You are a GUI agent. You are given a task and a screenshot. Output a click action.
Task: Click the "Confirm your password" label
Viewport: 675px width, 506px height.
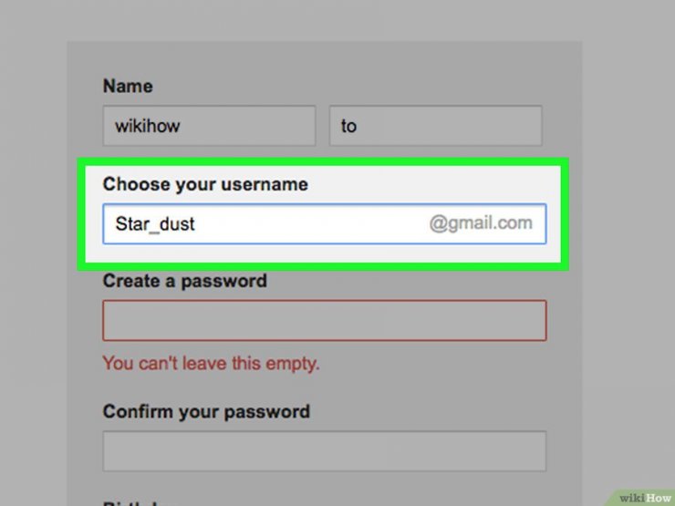pyautogui.click(x=206, y=412)
